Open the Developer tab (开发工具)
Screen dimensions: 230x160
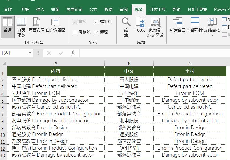158,9
